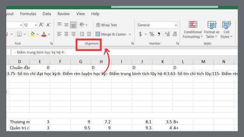Select column H header
The image size is (244, 137).
click(101, 62)
